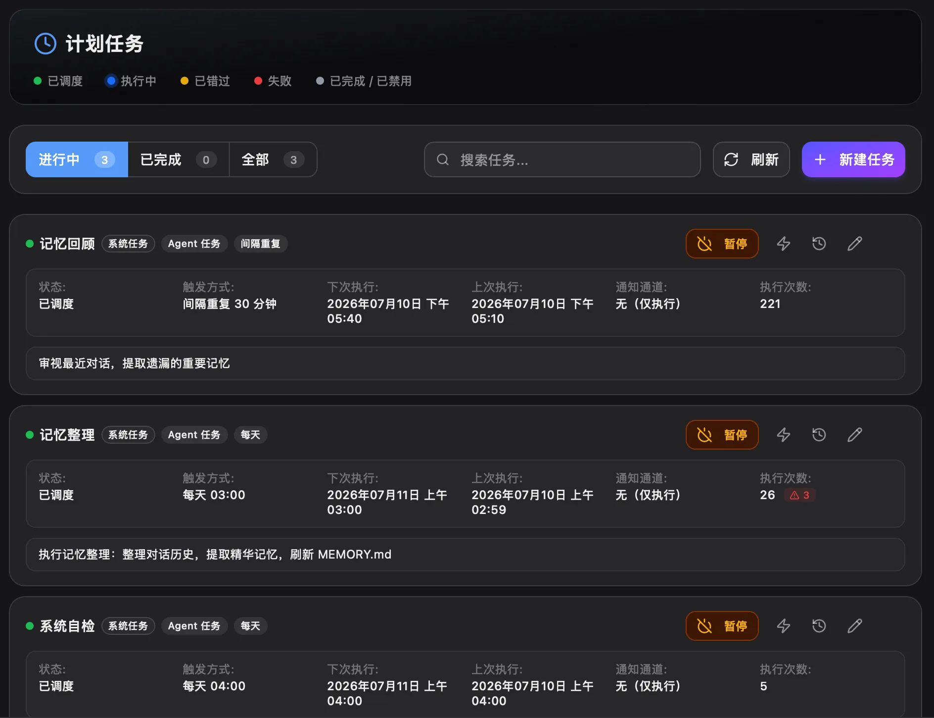Create a task with 新建任务 button

pyautogui.click(x=853, y=159)
